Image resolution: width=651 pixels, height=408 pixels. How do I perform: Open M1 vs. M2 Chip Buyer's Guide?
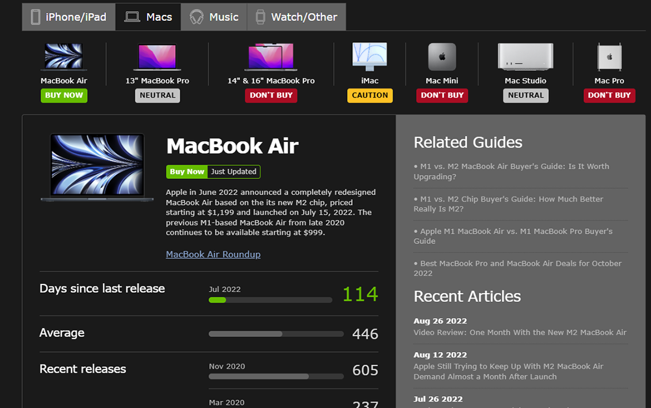coord(508,204)
